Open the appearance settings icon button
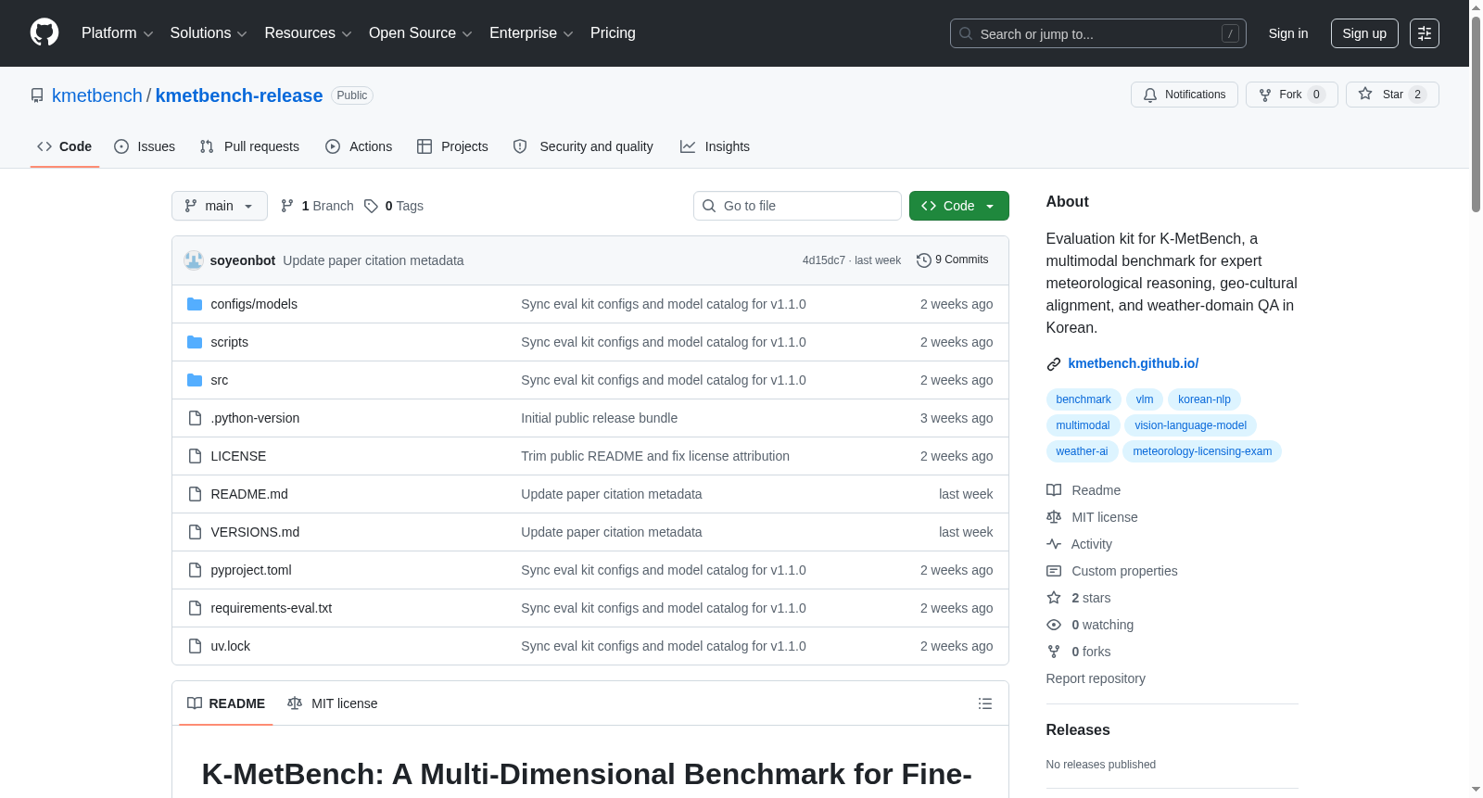Screen dimensions: 1483x798 click(x=1425, y=33)
